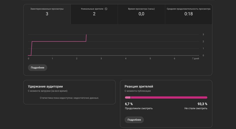Click the light pink segment of the reaction bar

pos(127,98)
